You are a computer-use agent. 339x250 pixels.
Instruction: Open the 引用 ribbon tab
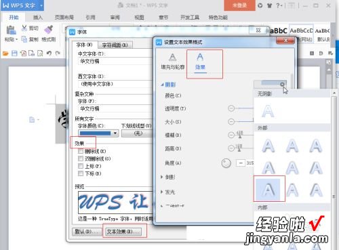coord(90,18)
